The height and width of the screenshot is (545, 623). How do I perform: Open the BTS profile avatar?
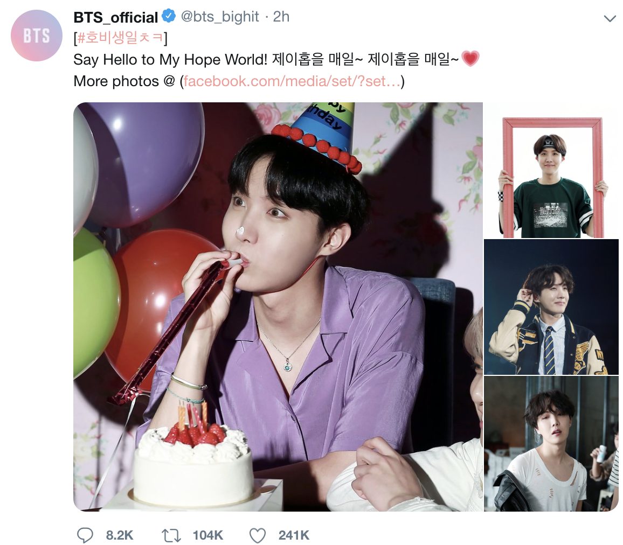pos(37,36)
